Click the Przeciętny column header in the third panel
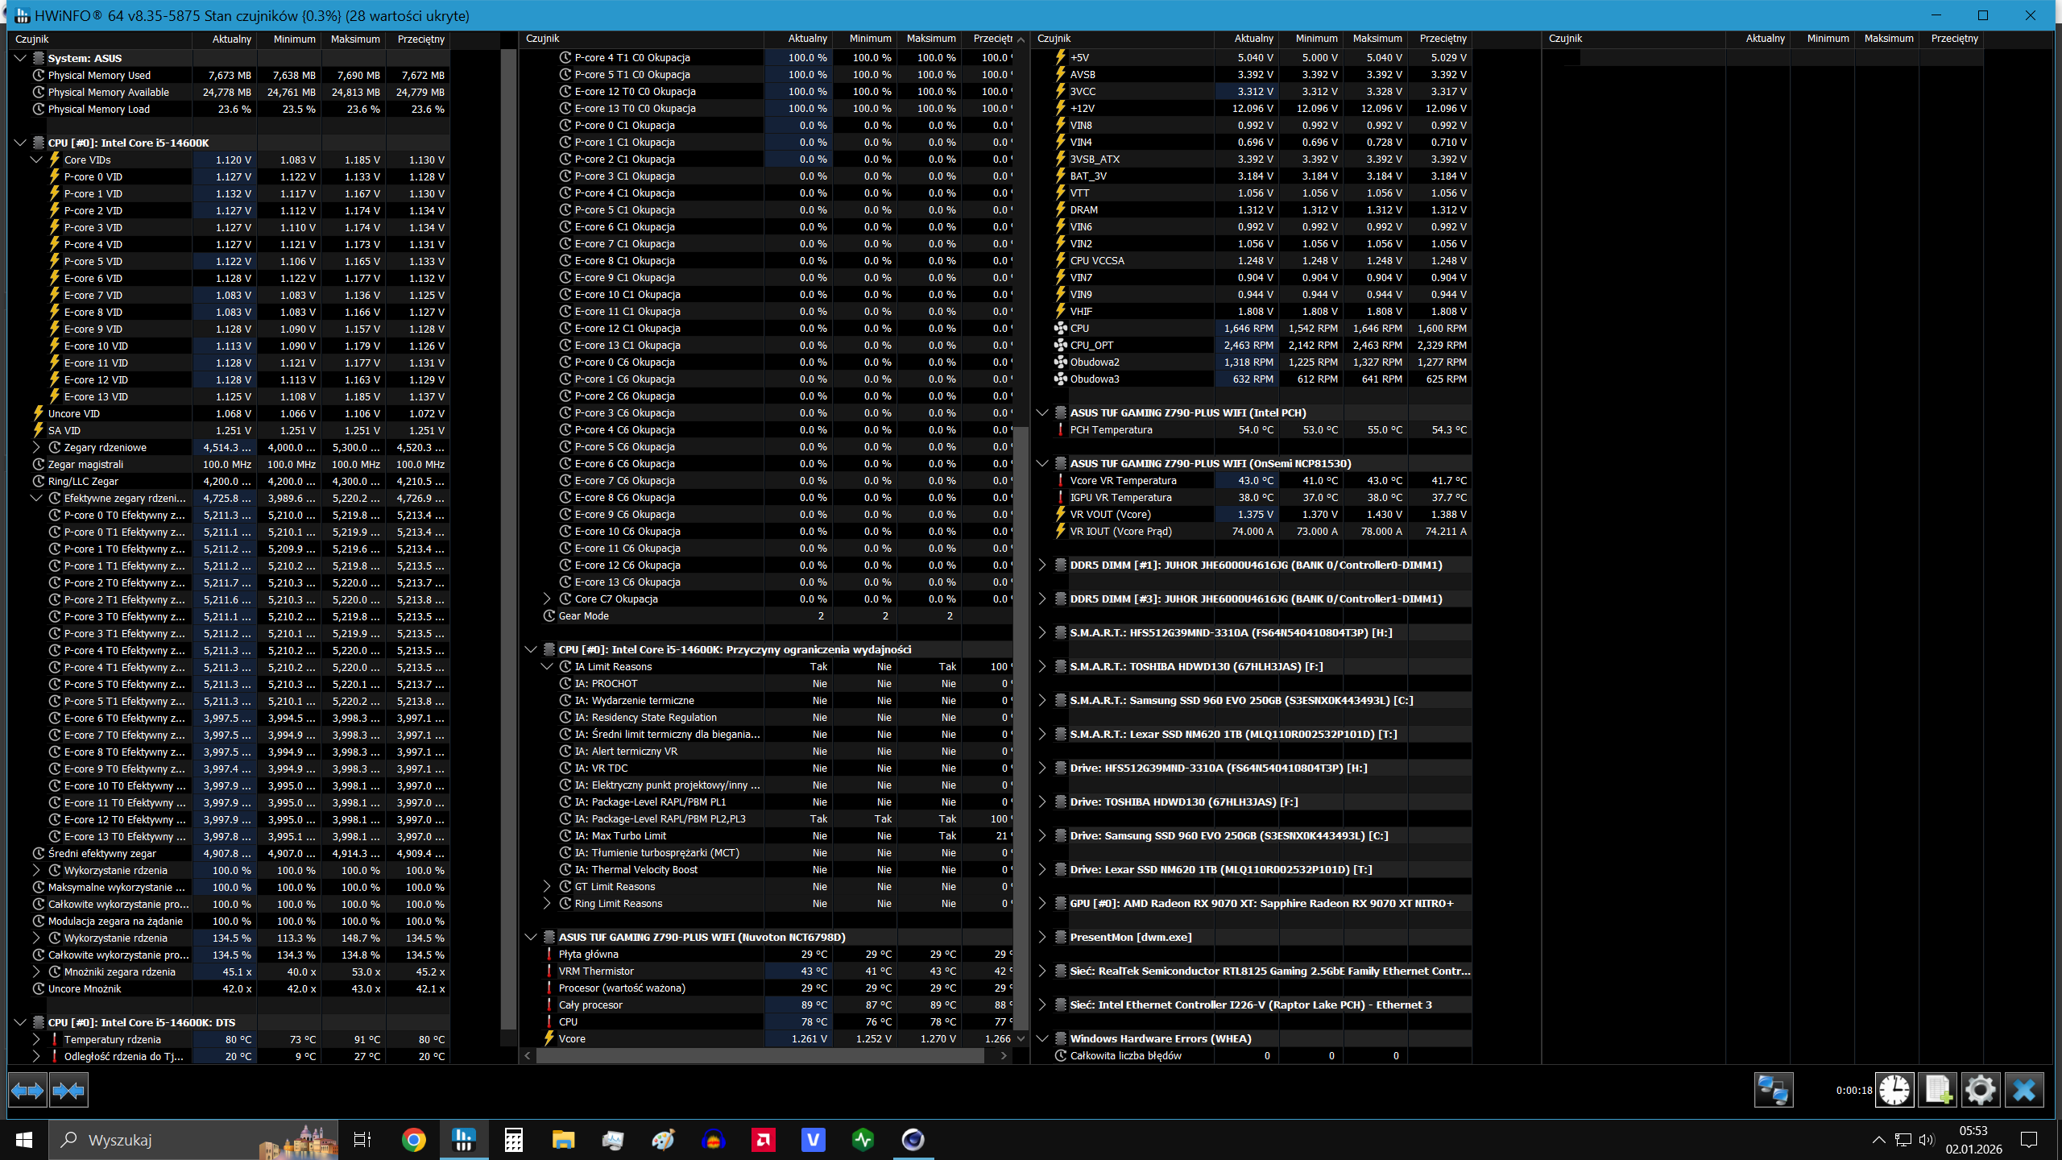This screenshot has width=2062, height=1160. 1442,39
